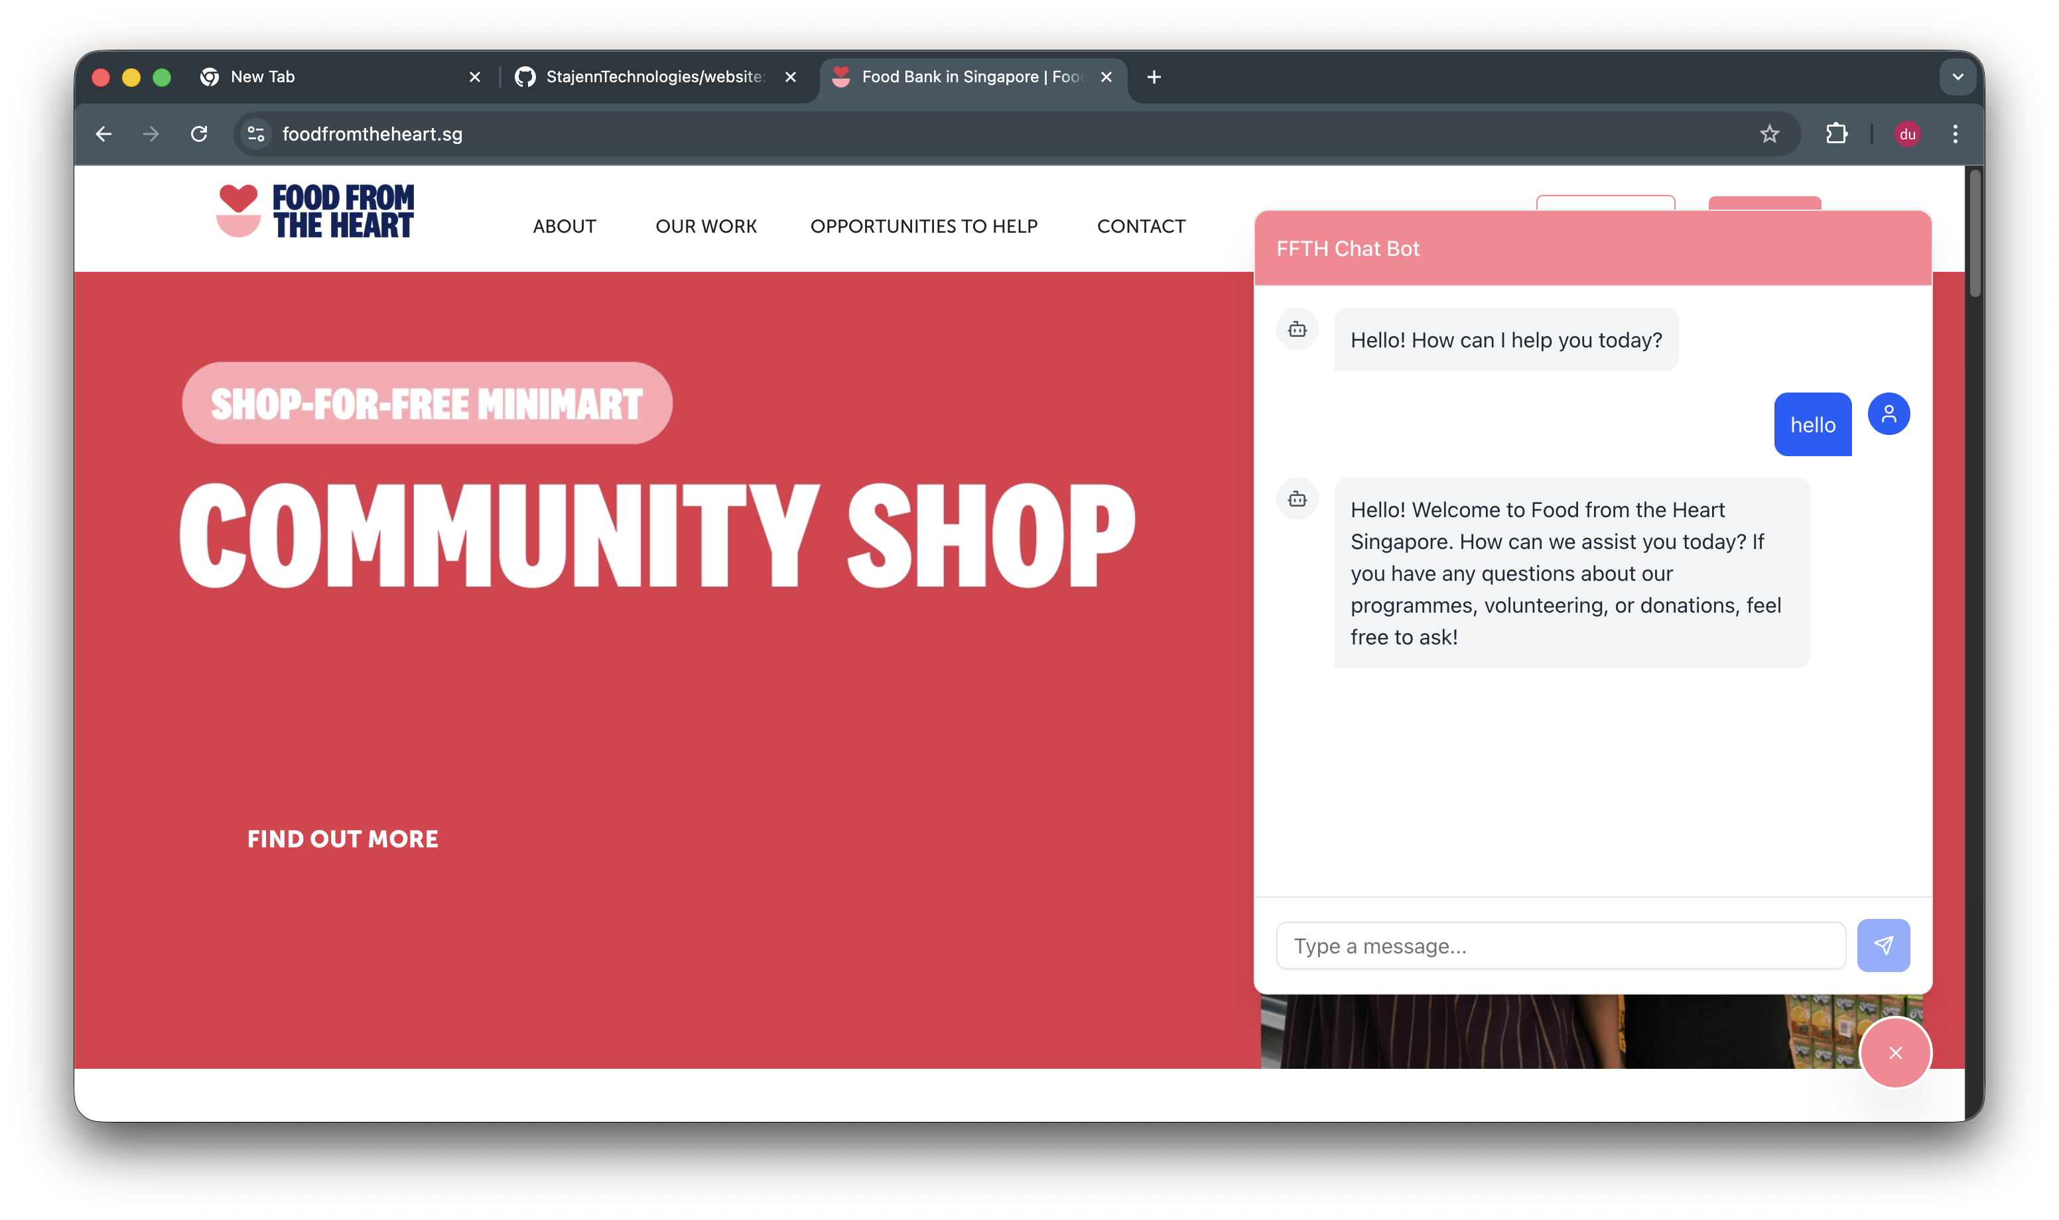Open the 'du' profile avatar
The image size is (2059, 1220).
(1908, 134)
